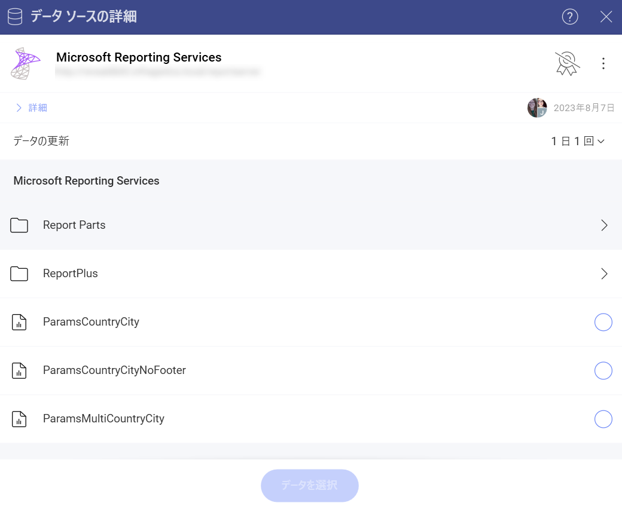This screenshot has height=509, width=622.
Task: Select the ParamsCountryCityNoFooter radio button
Action: [x=603, y=370]
